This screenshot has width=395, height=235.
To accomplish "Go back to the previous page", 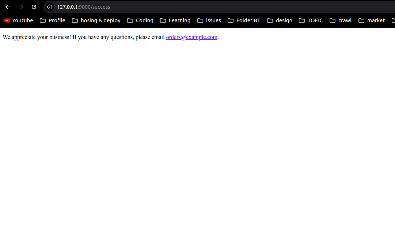I will click(7, 7).
